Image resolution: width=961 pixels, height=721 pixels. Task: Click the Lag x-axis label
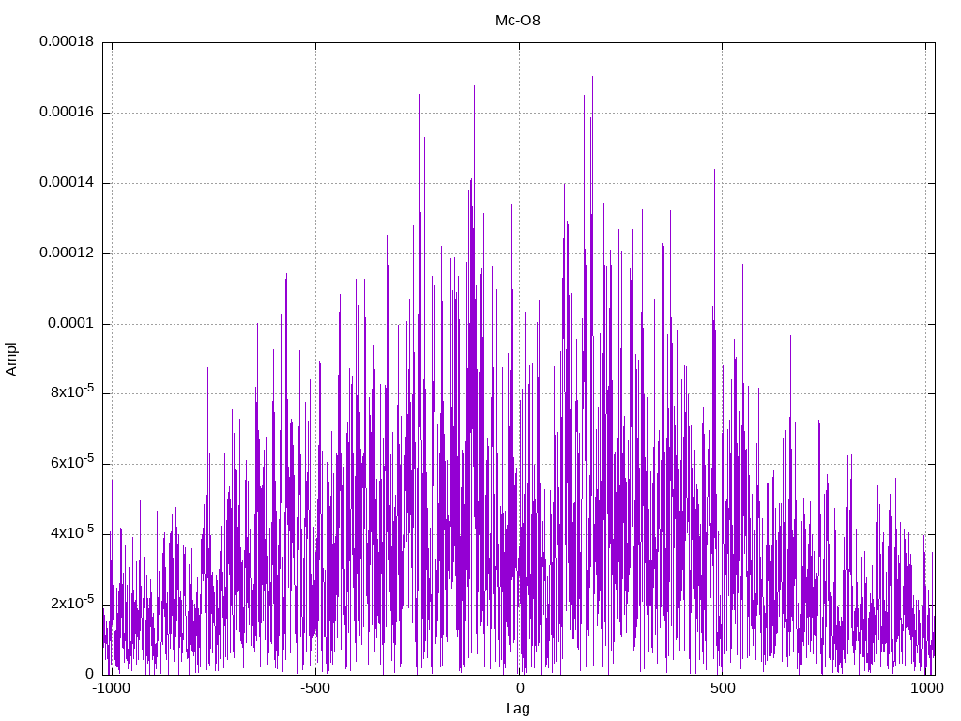(518, 709)
